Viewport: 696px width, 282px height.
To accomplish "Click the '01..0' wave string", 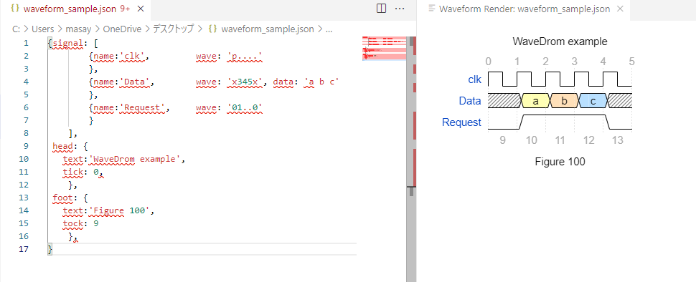I will click(245, 107).
